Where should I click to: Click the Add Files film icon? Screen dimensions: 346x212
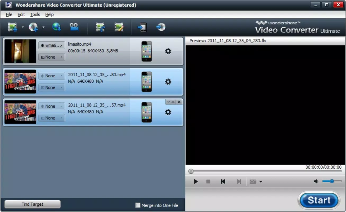point(12,27)
